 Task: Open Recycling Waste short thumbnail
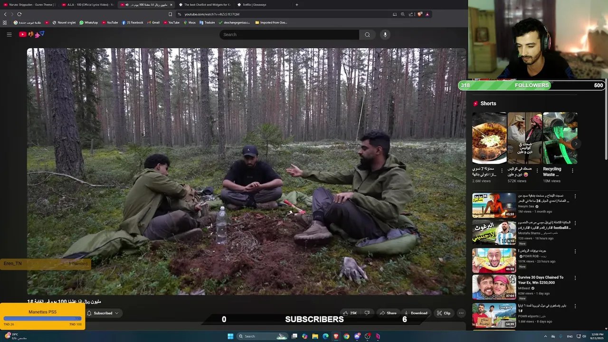[560, 138]
